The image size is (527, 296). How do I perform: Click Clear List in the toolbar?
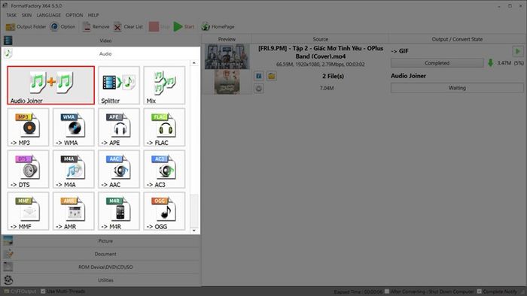(128, 26)
